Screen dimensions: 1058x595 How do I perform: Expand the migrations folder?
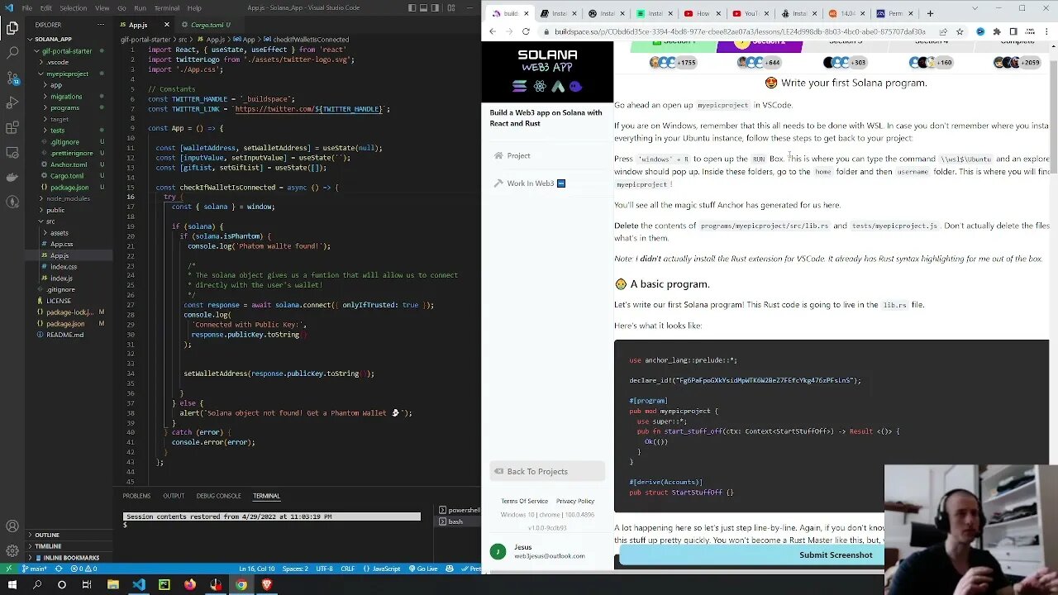click(x=65, y=97)
